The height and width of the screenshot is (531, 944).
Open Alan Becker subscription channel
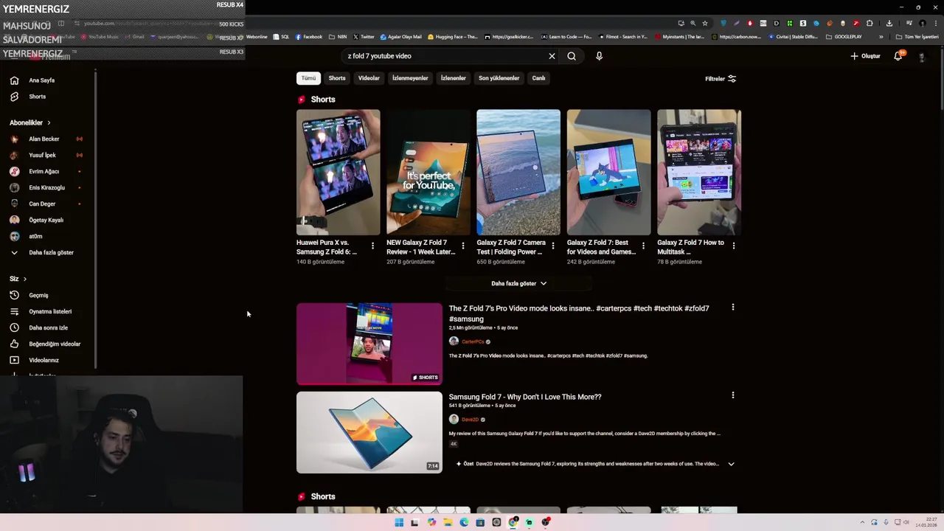(44, 139)
